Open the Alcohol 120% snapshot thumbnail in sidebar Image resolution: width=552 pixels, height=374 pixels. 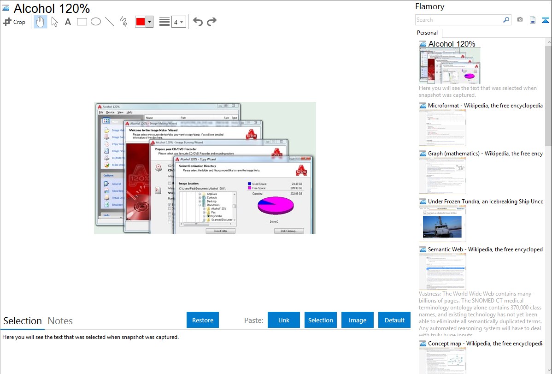click(450, 66)
